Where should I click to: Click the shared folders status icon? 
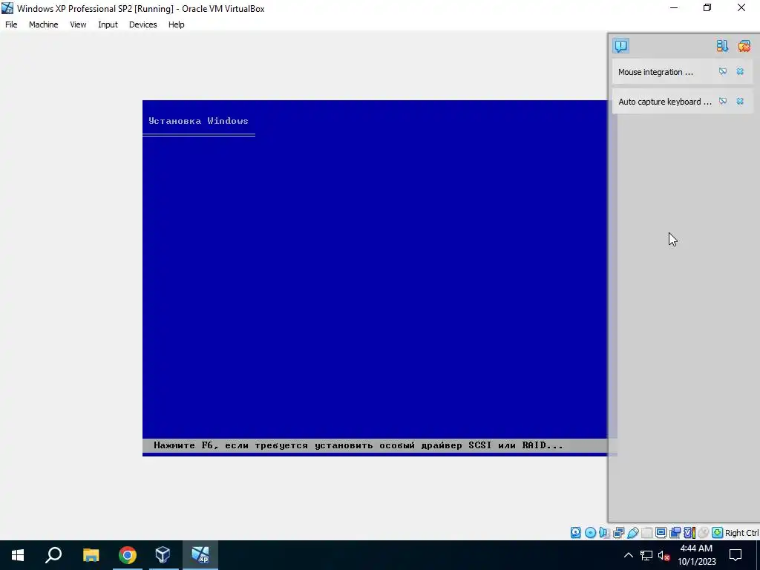(x=646, y=533)
